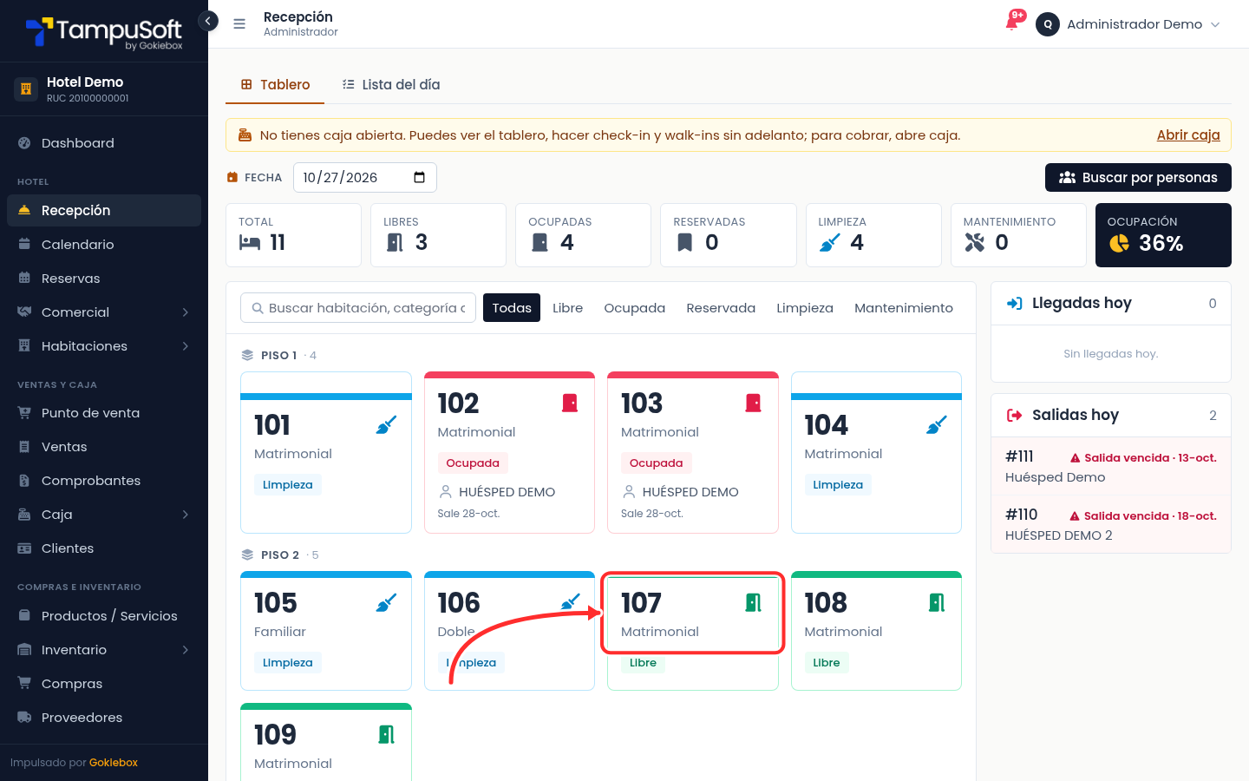Open the Administrador Demo user dropdown
This screenshot has height=781, width=1249.
[x=1128, y=24]
